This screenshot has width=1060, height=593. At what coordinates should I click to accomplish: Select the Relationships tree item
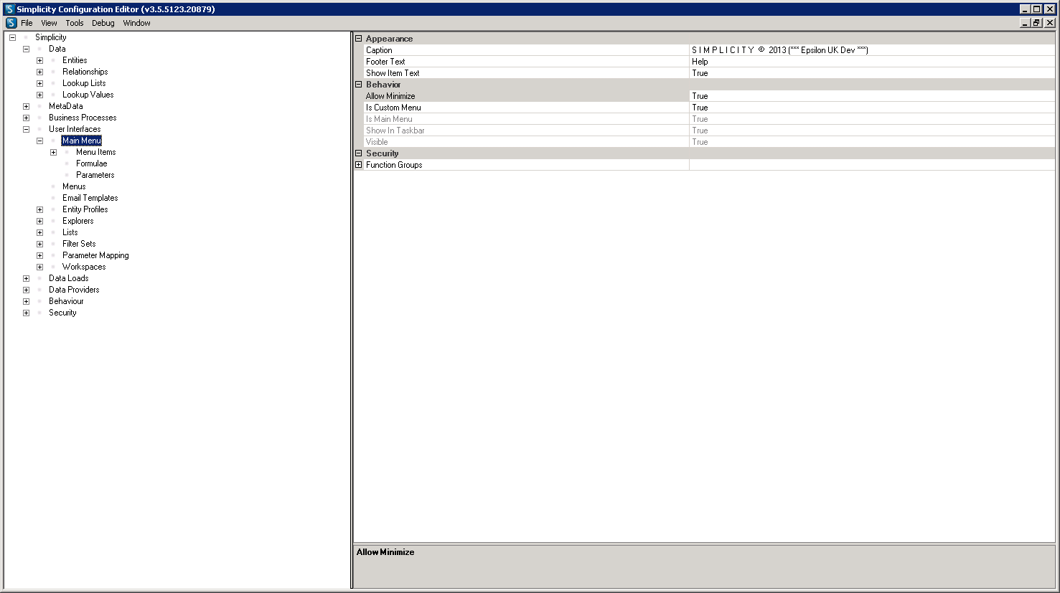(85, 72)
